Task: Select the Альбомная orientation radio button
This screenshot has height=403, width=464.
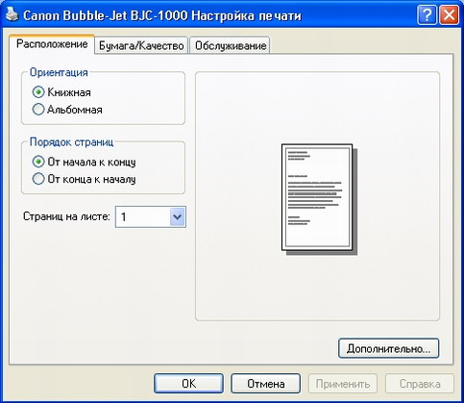Action: point(38,110)
